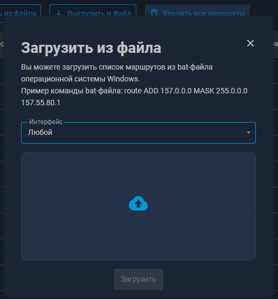Viewport: 278px width, 299px height.
Task: Click the Удалить все маршруты button label
Action: tap(204, 13)
